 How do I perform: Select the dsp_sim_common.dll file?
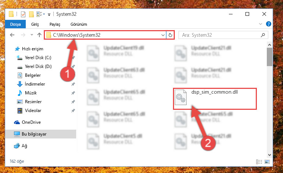pos(215,98)
